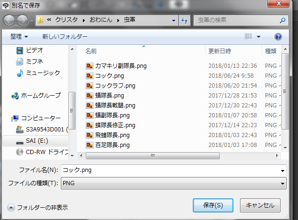Select file コック.png in the list
Screen dimensions: 298x220
[109, 76]
